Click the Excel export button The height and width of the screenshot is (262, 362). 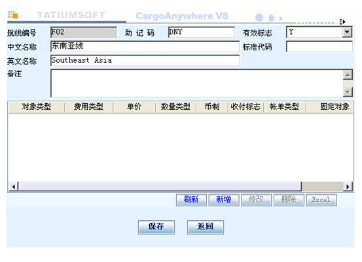(x=321, y=199)
